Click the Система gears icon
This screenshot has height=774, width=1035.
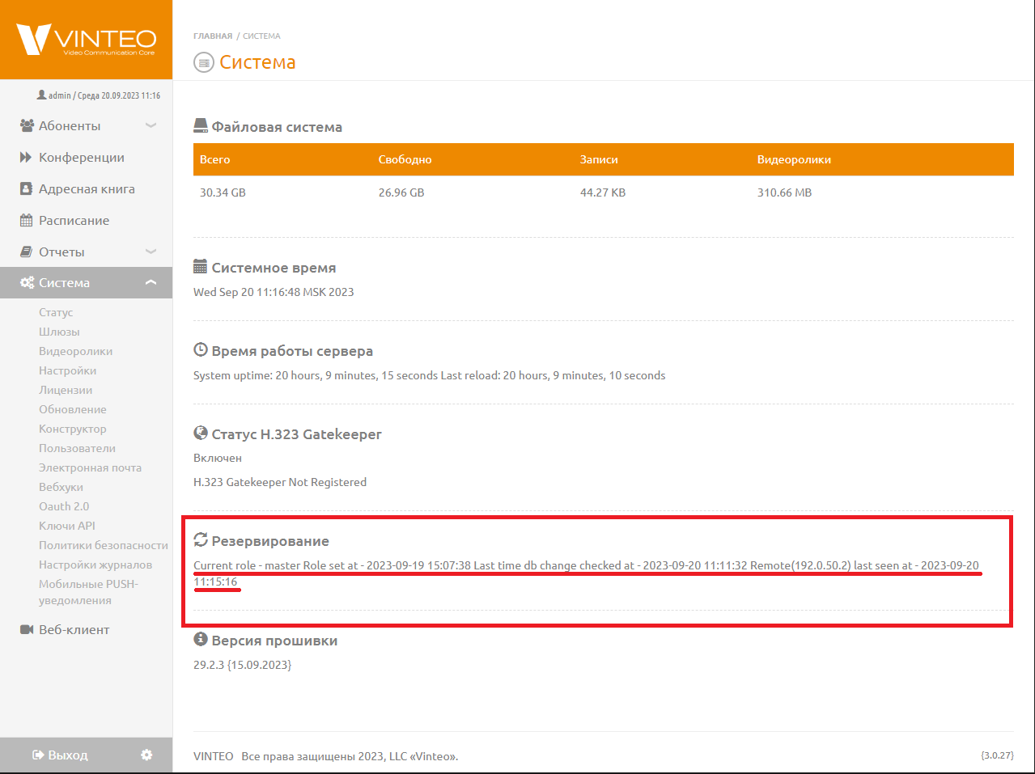coord(27,282)
